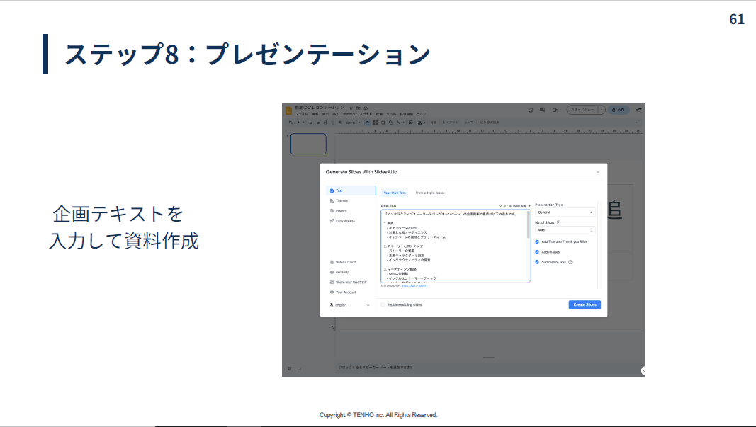Click the Summarize Text help icon

click(570, 262)
